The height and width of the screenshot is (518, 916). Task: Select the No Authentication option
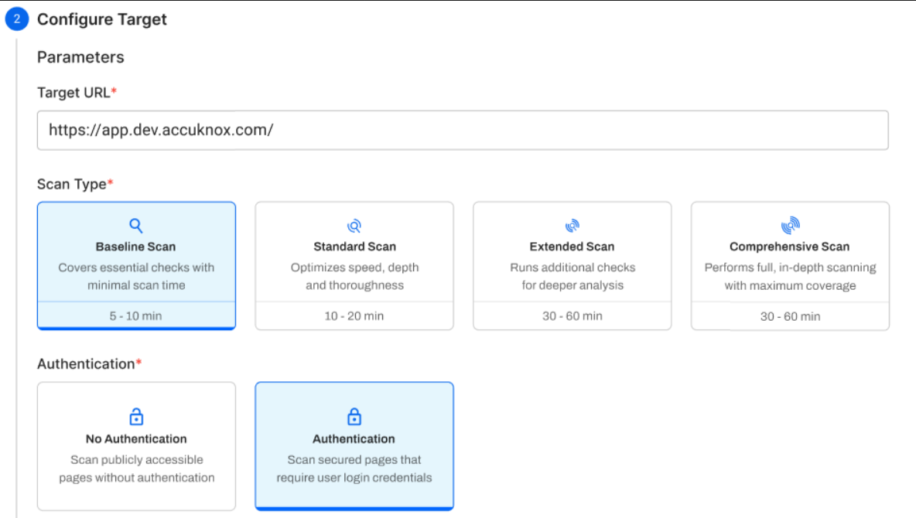pos(136,446)
